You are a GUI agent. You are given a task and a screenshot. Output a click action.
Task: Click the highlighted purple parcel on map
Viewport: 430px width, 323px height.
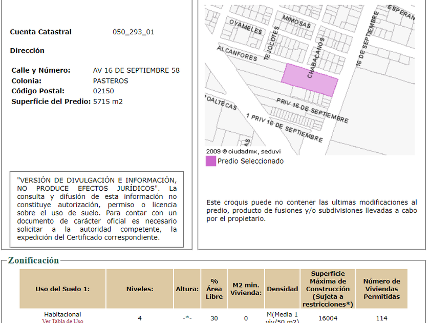(x=309, y=80)
